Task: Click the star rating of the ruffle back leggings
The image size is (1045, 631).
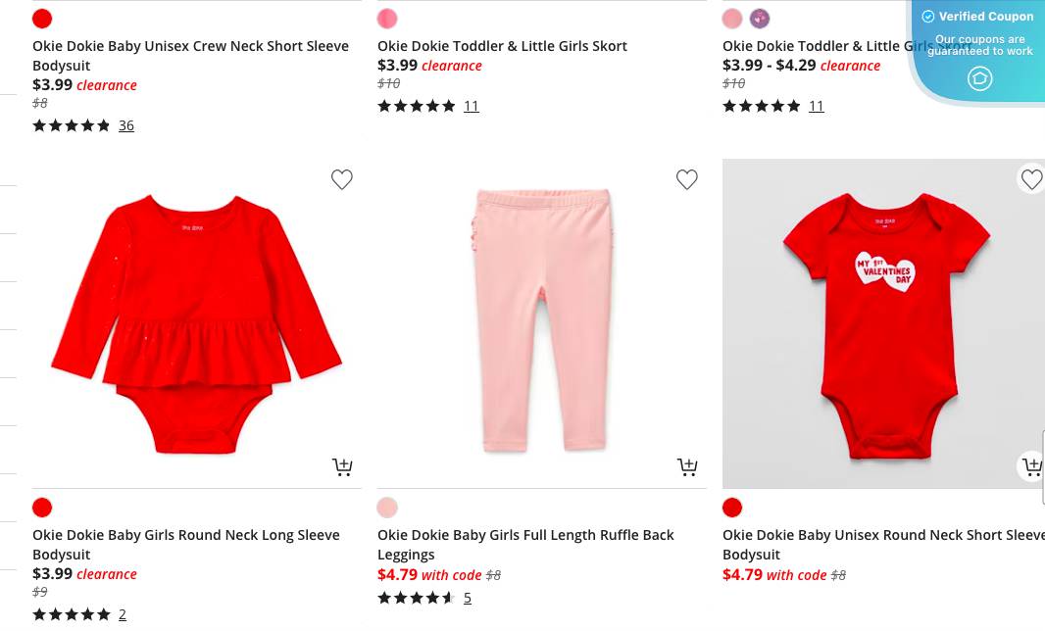Action: pos(416,598)
